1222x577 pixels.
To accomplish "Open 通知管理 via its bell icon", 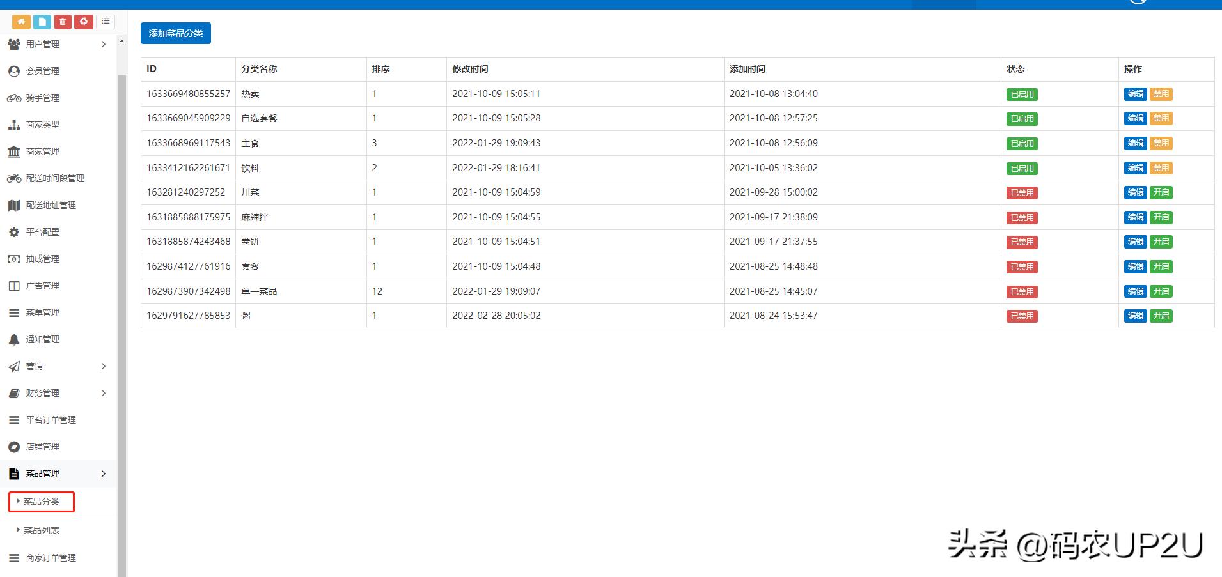I will [14, 339].
